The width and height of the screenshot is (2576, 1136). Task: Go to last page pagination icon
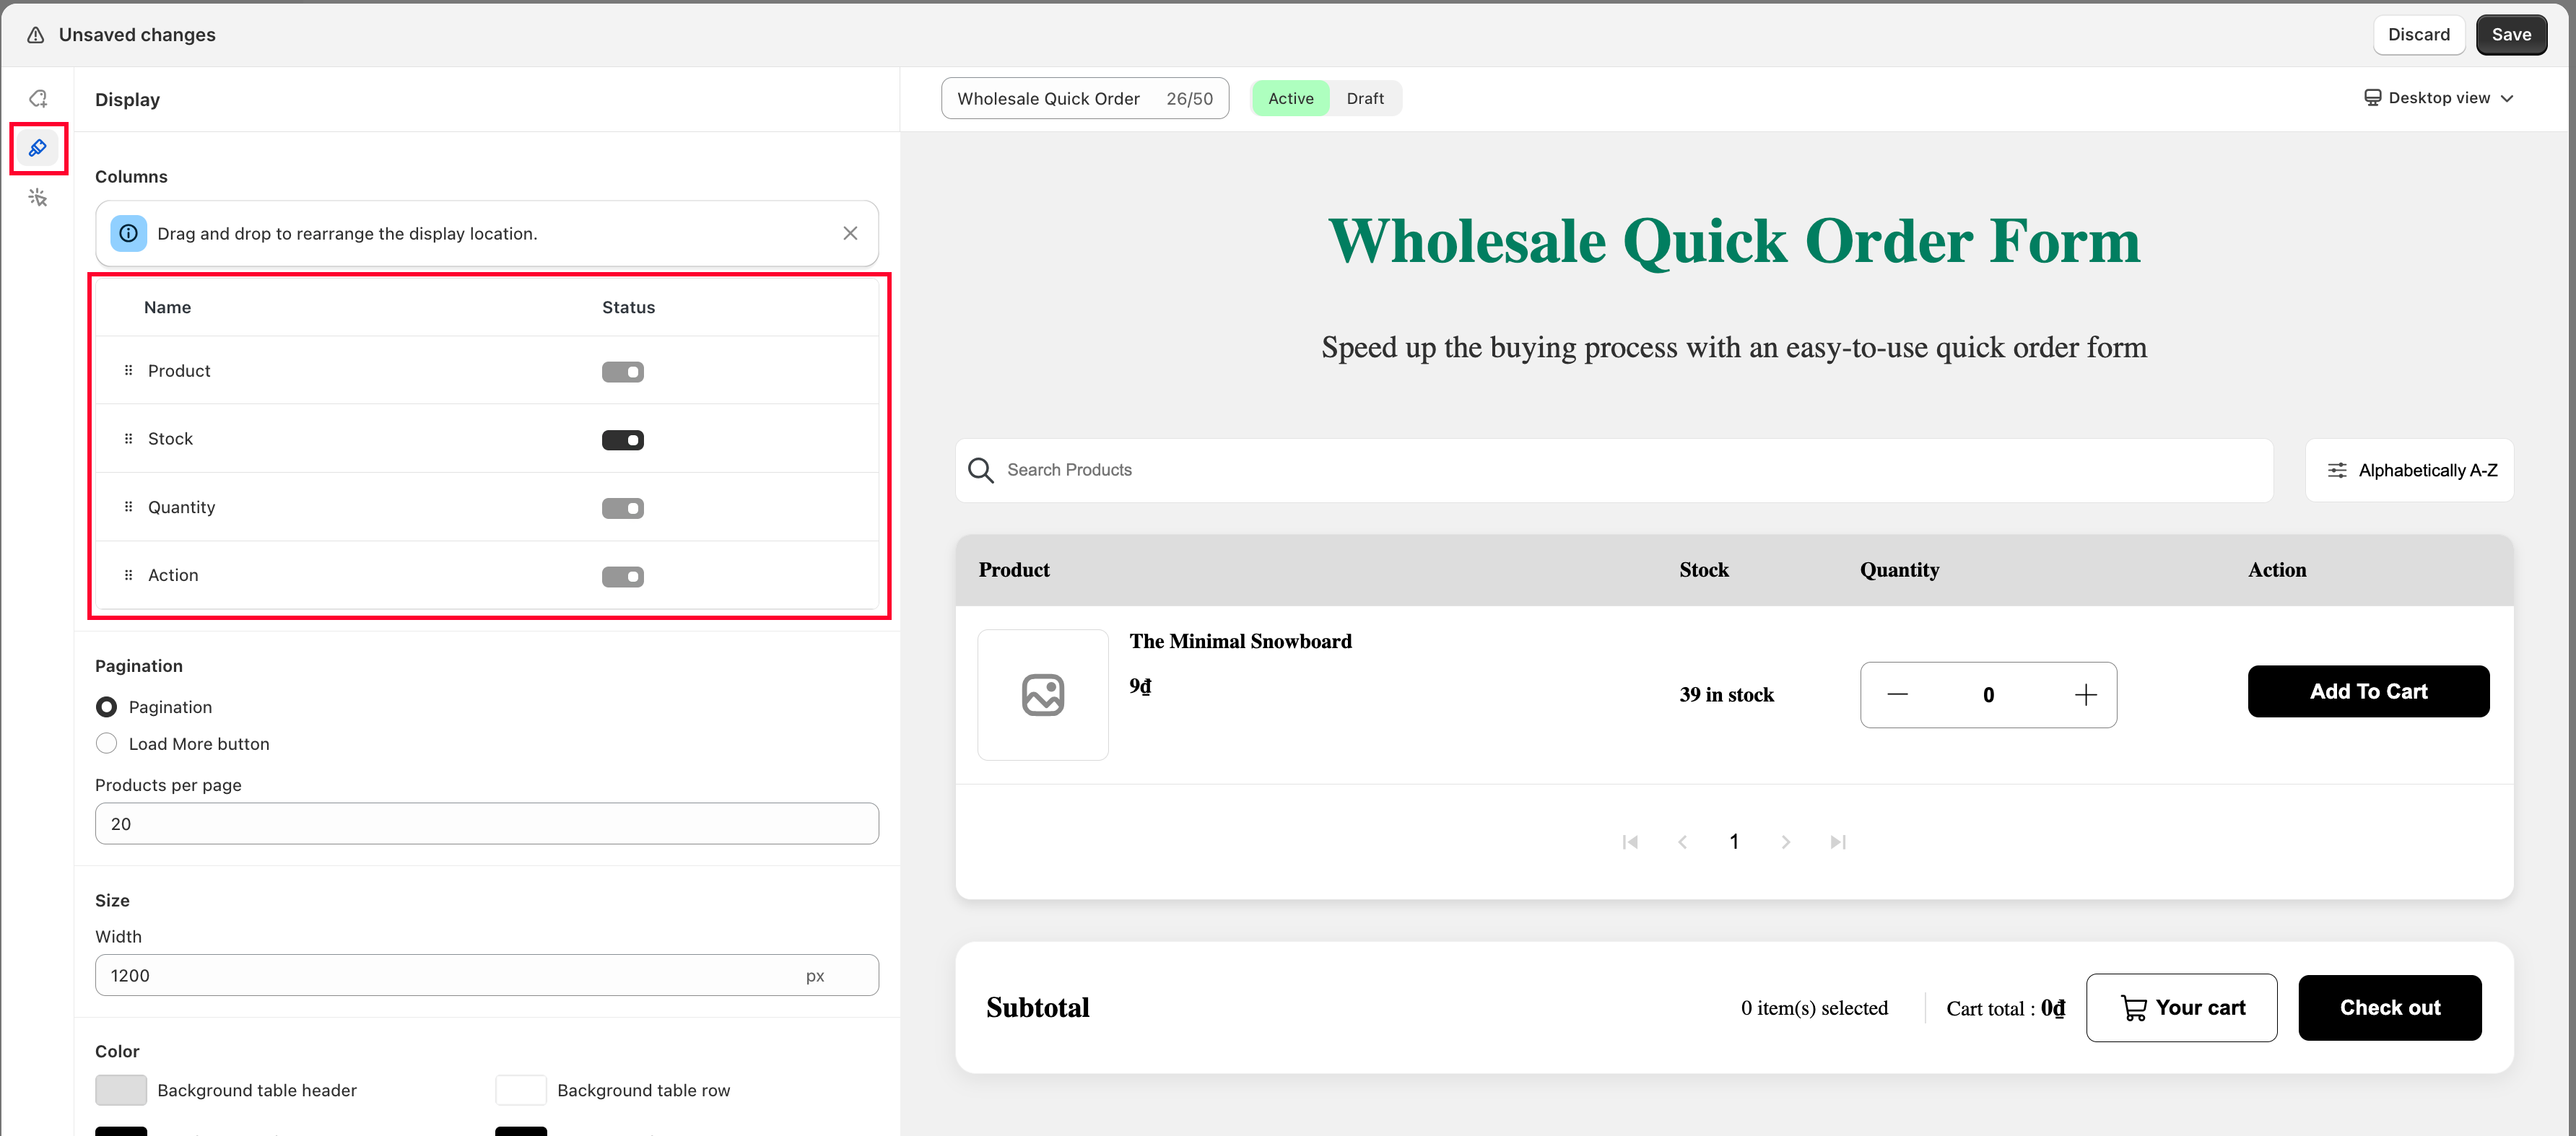pyautogui.click(x=1837, y=842)
